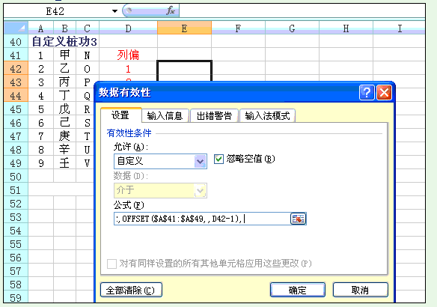Click the name box showing E42

tap(55, 11)
